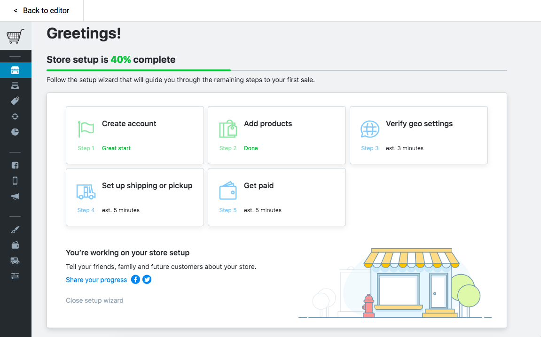Click Back to editor
The width and height of the screenshot is (541, 337).
(x=41, y=10)
